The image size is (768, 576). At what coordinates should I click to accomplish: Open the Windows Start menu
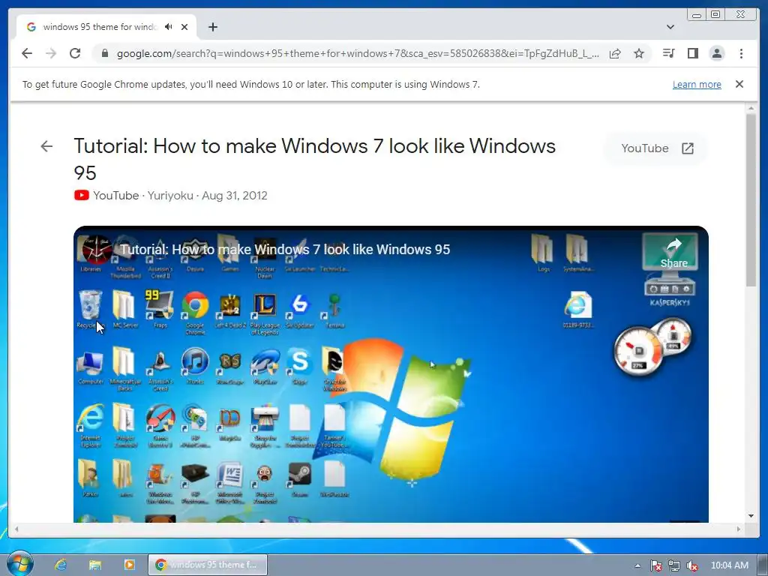[x=20, y=564]
